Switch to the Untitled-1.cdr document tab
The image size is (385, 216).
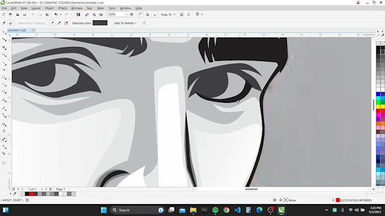17,30
